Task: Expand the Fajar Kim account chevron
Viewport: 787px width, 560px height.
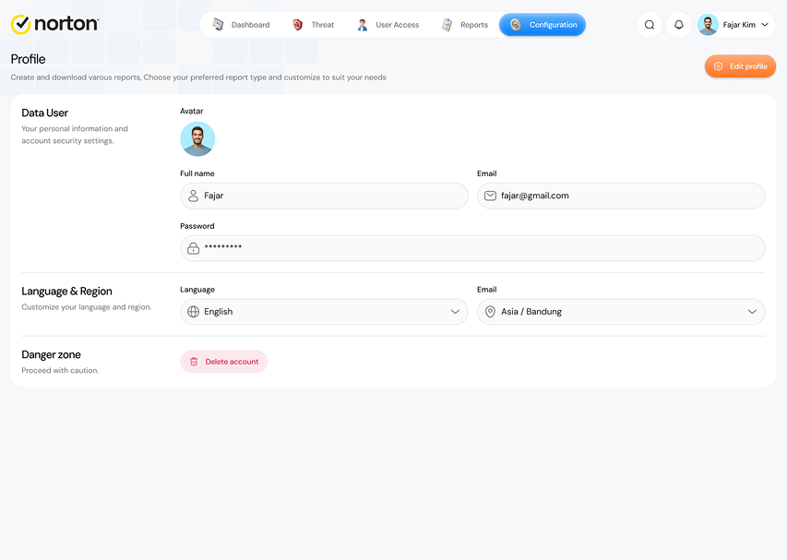Action: [x=765, y=25]
